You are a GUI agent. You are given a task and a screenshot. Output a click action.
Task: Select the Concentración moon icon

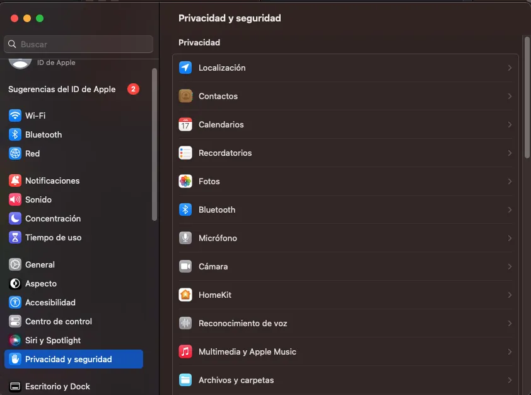[x=15, y=218]
